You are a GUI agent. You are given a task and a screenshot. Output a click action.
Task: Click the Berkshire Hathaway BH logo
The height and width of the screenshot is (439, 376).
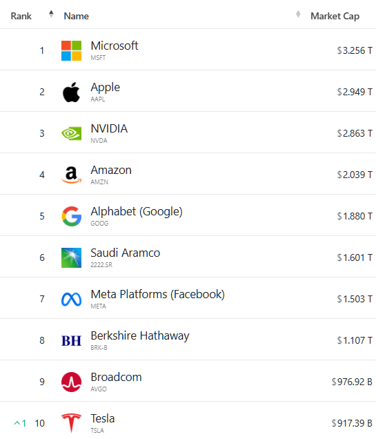[x=71, y=341]
